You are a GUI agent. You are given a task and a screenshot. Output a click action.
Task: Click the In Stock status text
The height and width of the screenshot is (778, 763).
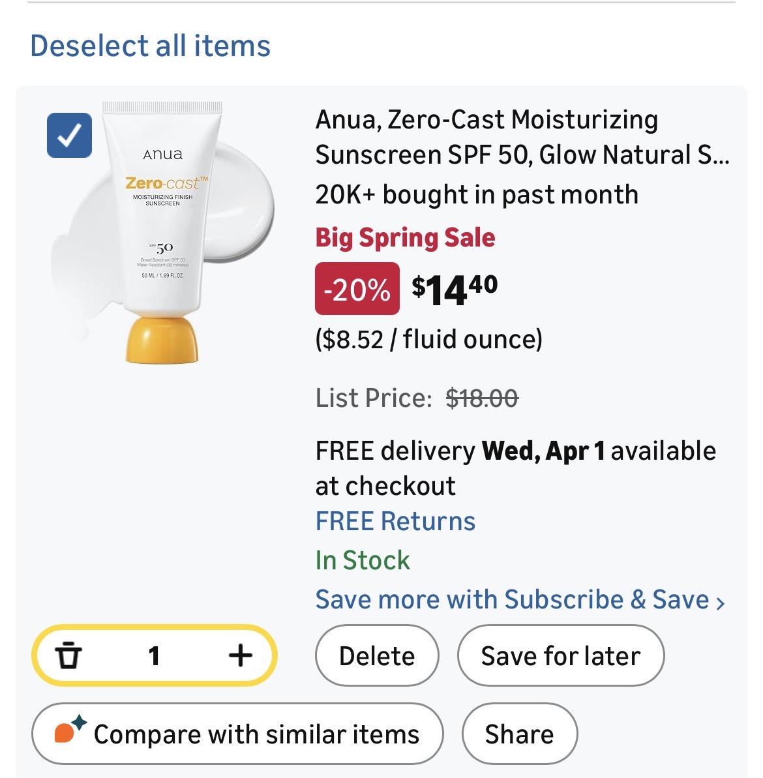363,561
